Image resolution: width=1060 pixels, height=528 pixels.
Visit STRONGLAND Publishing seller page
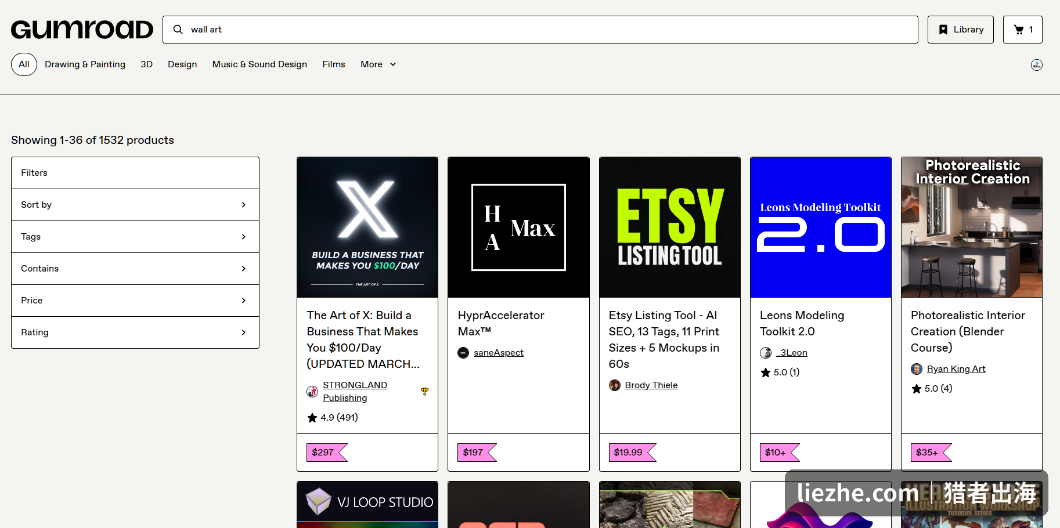355,392
